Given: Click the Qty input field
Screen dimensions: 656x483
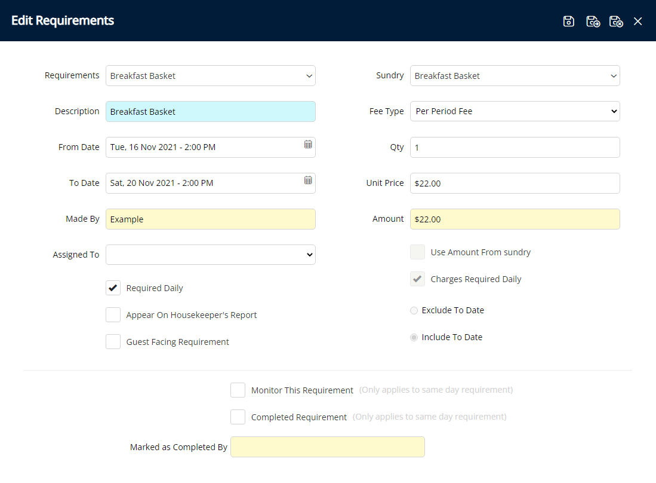Looking at the screenshot, I should [x=515, y=148].
